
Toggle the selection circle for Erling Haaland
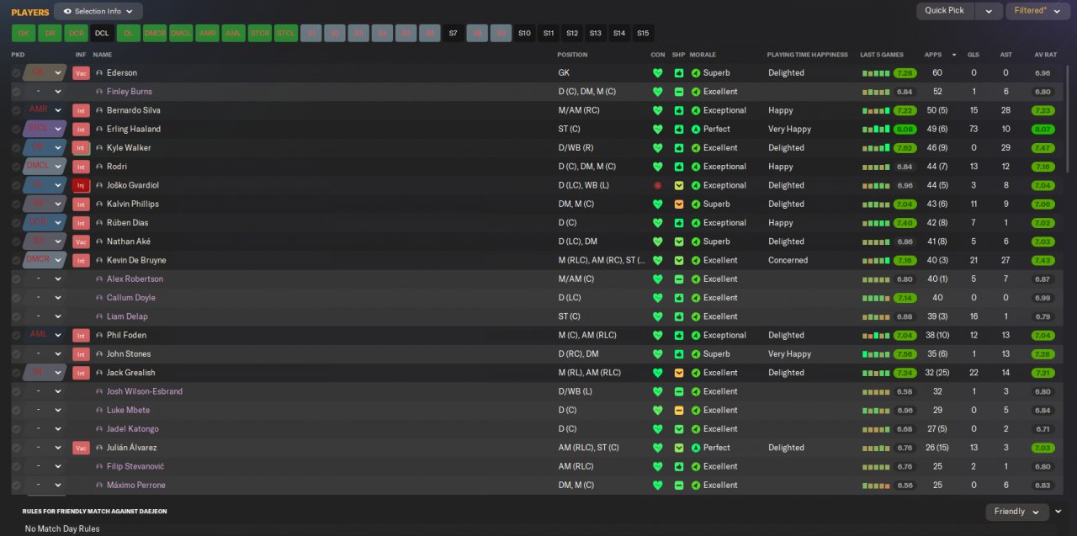[x=16, y=130]
